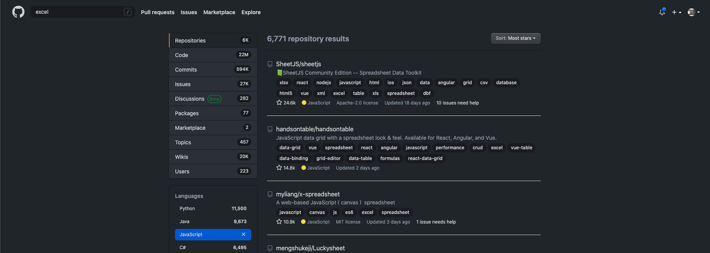Click the slash shortcut icon in search
The height and width of the screenshot is (253, 710).
tap(128, 12)
